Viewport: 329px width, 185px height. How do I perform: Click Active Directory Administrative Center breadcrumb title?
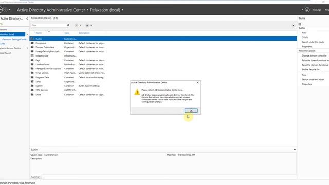pyautogui.click(x=51, y=10)
